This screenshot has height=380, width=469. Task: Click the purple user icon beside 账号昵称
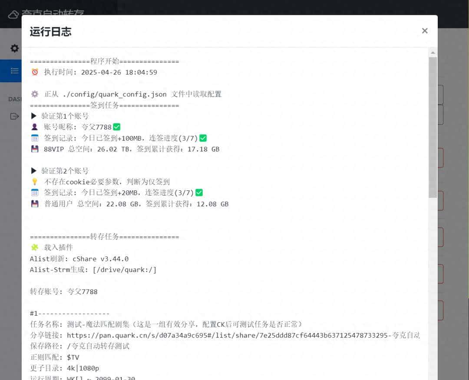(x=35, y=127)
